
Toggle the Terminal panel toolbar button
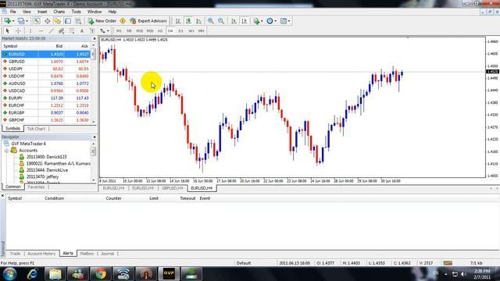point(68,21)
